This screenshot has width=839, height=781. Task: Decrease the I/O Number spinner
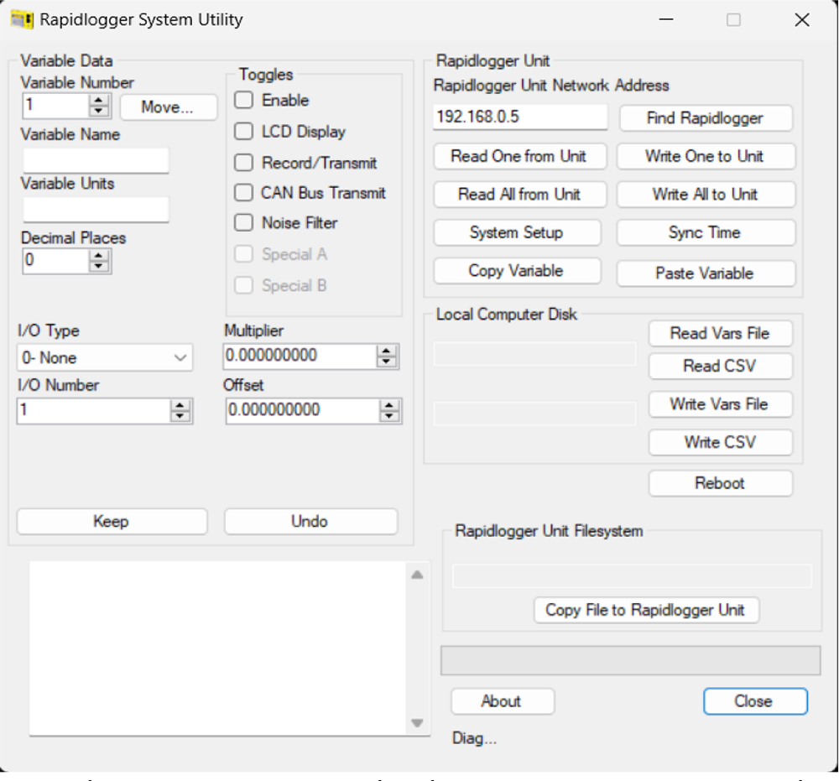tap(180, 416)
